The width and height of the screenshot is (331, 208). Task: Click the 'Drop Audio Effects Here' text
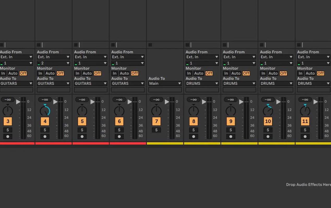tap(308, 185)
